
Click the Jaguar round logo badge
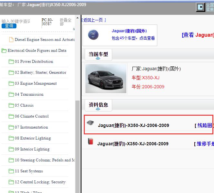click(x=93, y=35)
